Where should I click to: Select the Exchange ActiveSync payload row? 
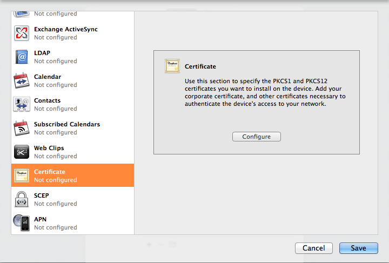click(73, 33)
